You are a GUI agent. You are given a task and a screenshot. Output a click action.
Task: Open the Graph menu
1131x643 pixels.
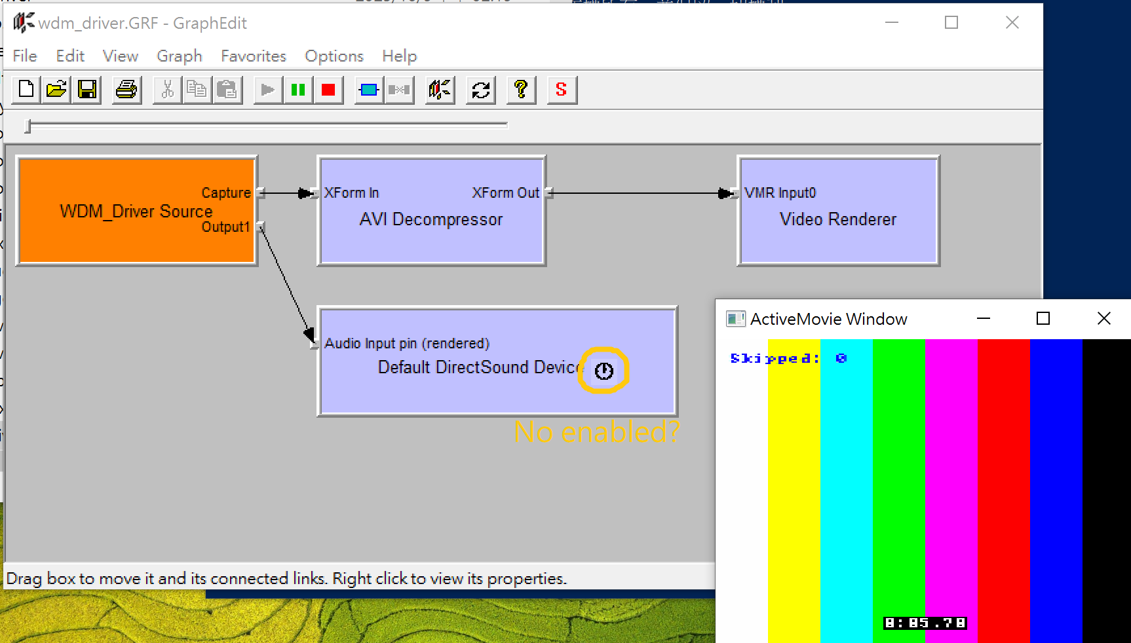tap(179, 56)
